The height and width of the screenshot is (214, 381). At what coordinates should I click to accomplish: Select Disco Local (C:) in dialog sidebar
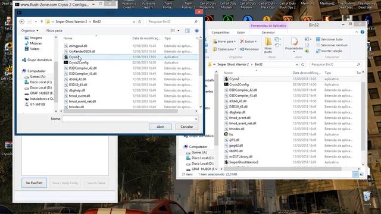pyautogui.click(x=41, y=82)
